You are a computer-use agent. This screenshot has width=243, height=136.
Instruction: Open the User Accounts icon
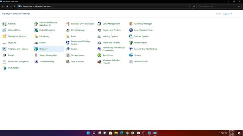(68, 62)
